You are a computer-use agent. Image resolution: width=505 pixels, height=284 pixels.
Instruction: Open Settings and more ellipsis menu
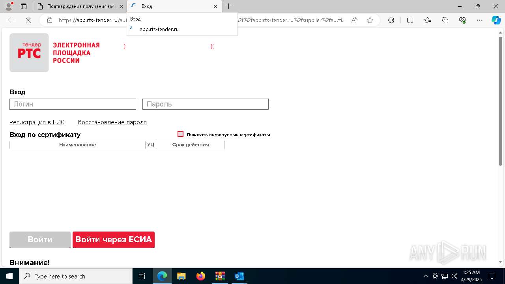coord(480,20)
